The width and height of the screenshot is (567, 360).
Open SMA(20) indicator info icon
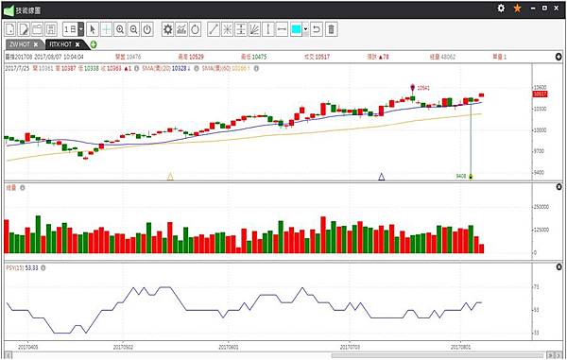coord(196,68)
